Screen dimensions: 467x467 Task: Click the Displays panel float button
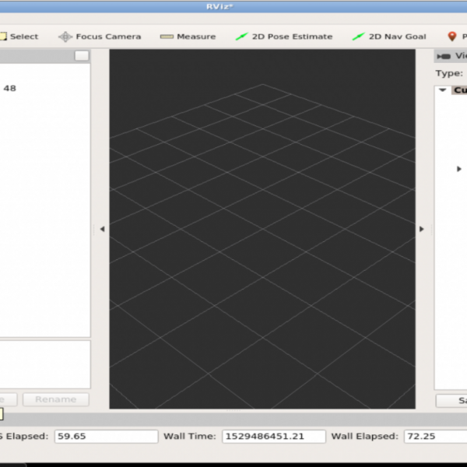[82, 56]
